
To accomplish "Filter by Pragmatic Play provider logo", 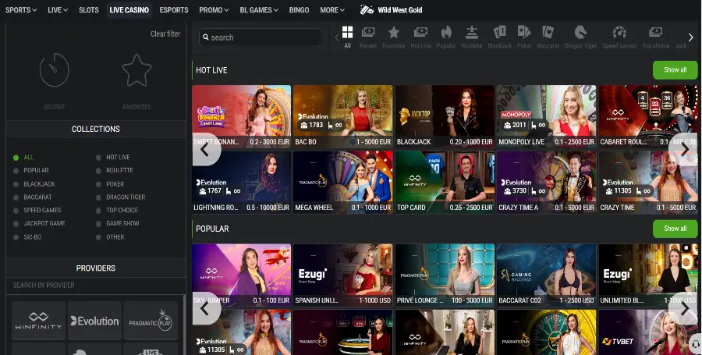I will tap(151, 321).
